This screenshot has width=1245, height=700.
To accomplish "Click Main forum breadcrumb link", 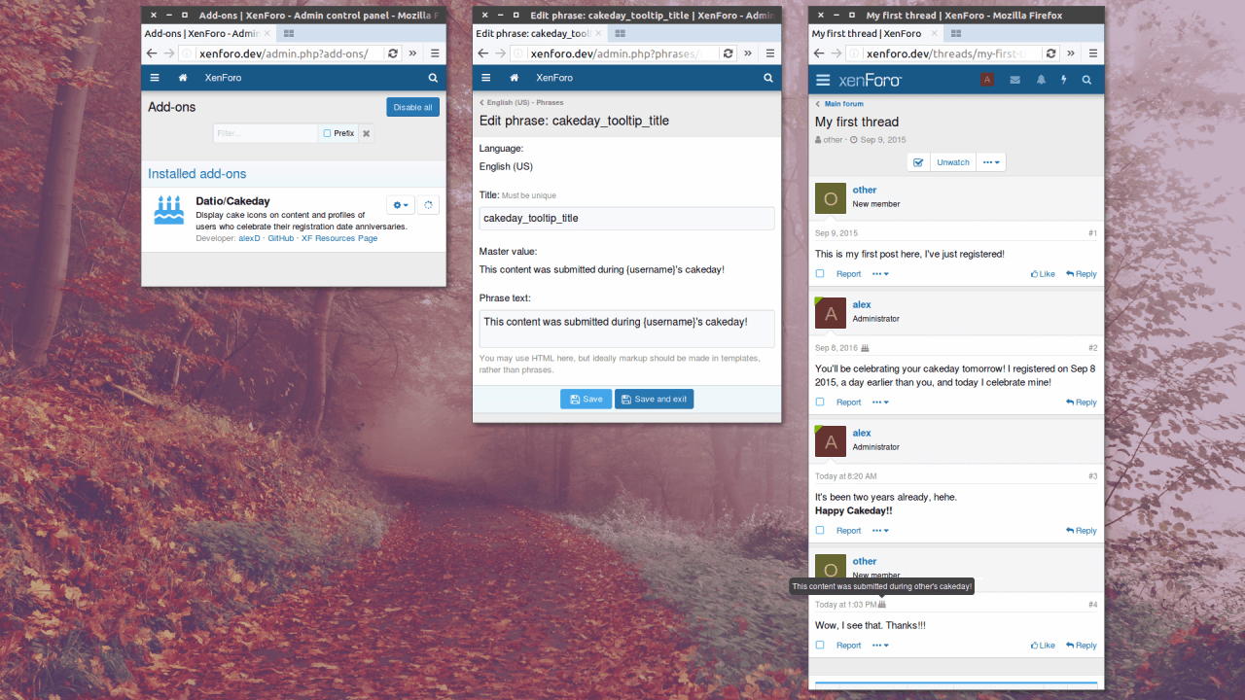I will 843,104.
